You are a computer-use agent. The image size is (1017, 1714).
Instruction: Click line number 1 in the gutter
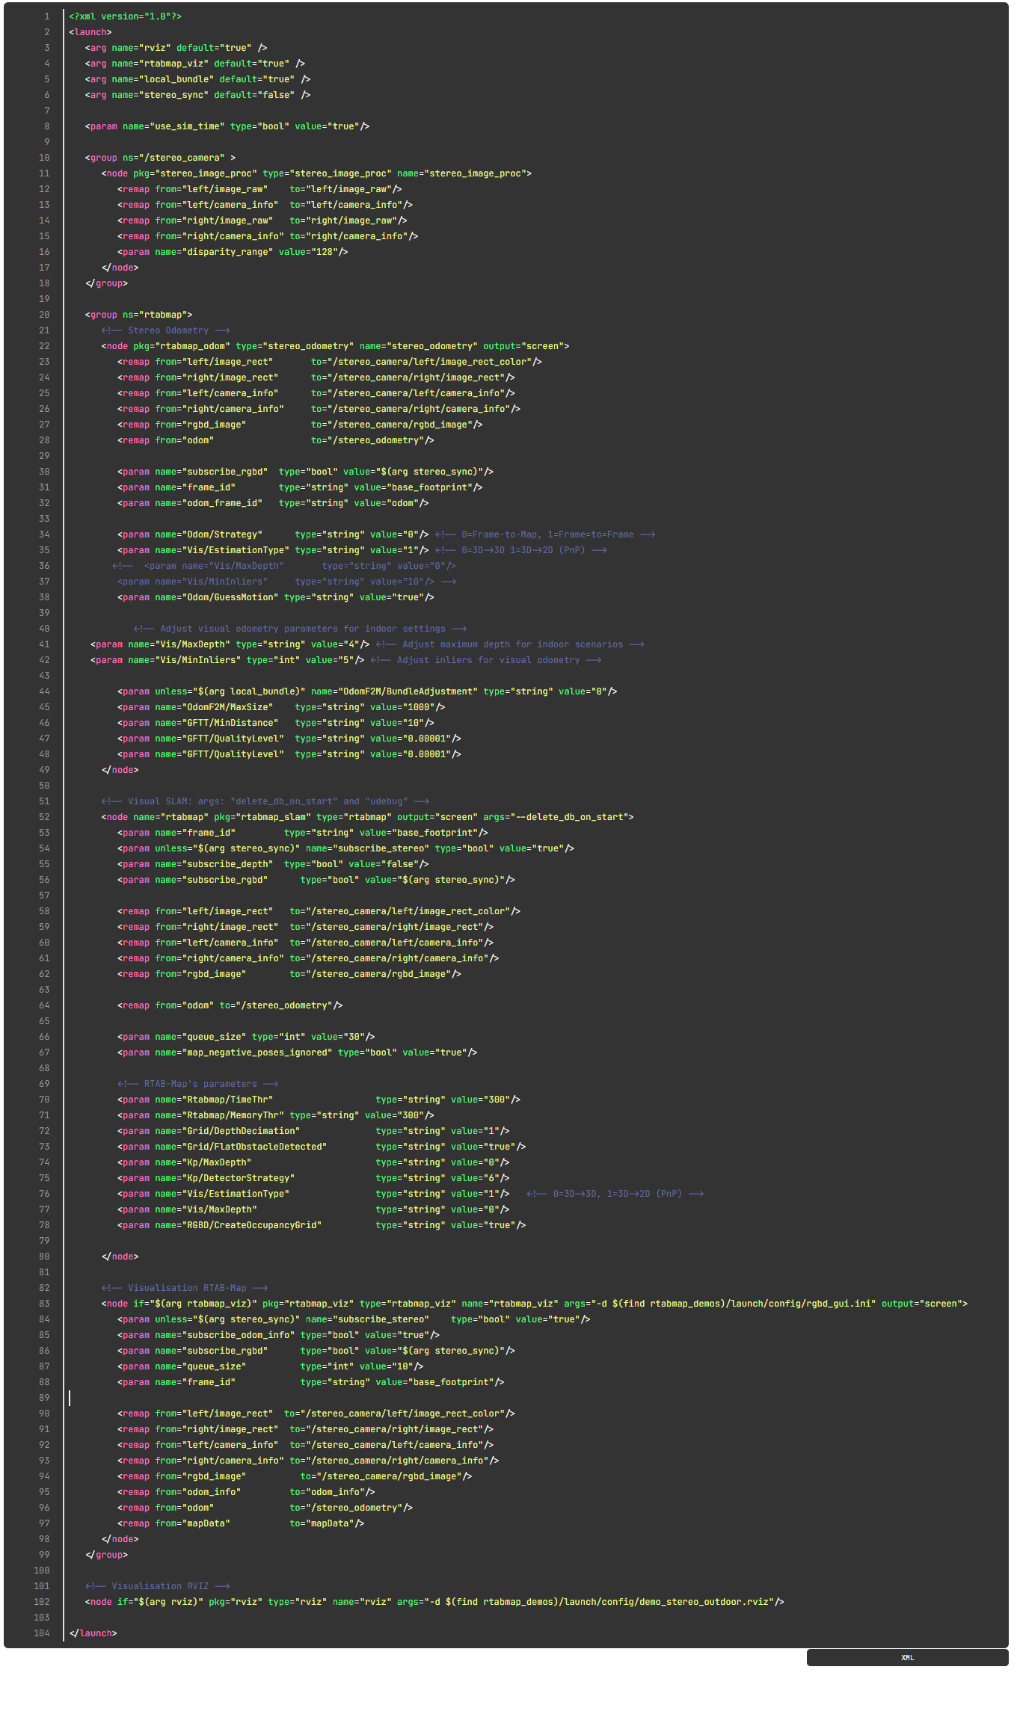coord(46,16)
